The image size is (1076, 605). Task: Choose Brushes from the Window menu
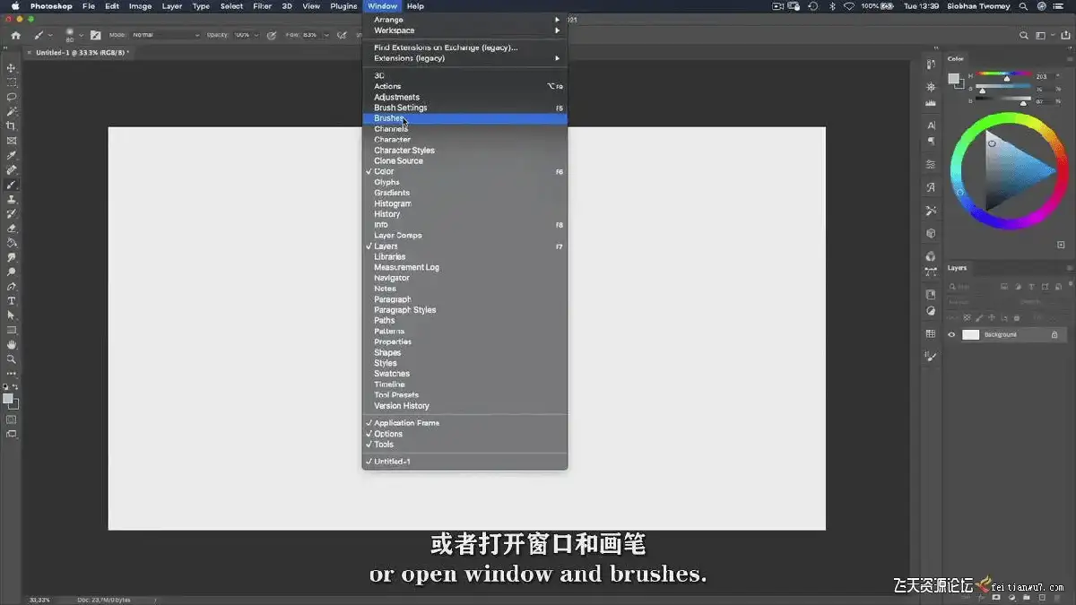[x=464, y=118]
